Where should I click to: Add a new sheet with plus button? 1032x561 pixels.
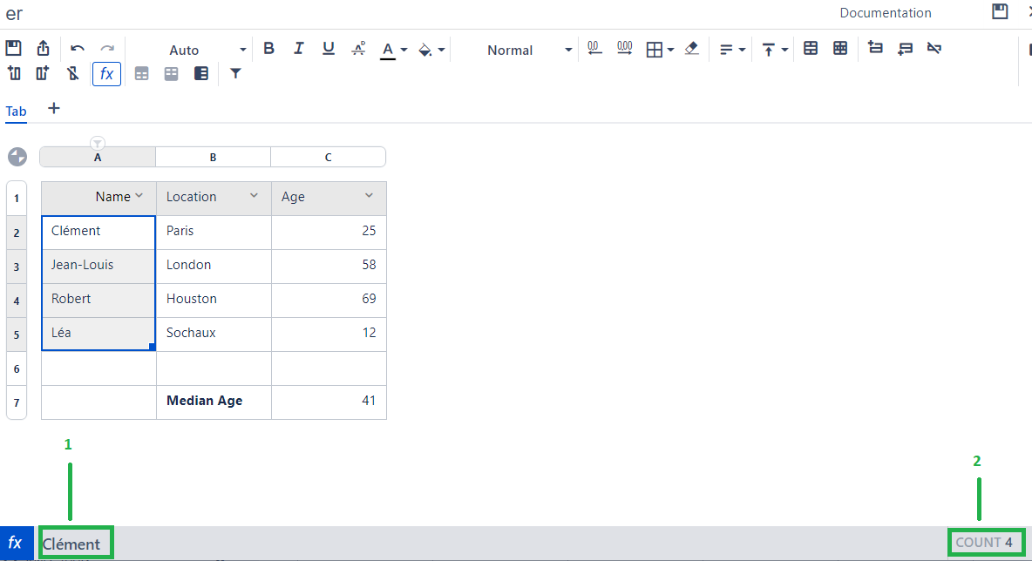54,109
